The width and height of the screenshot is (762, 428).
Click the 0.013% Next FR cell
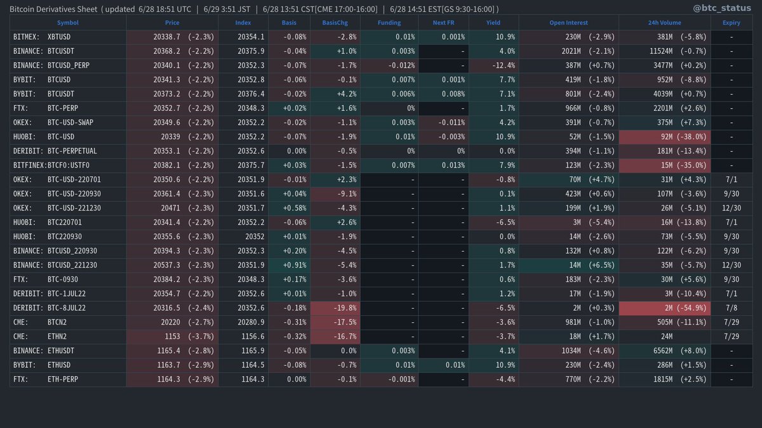point(444,165)
